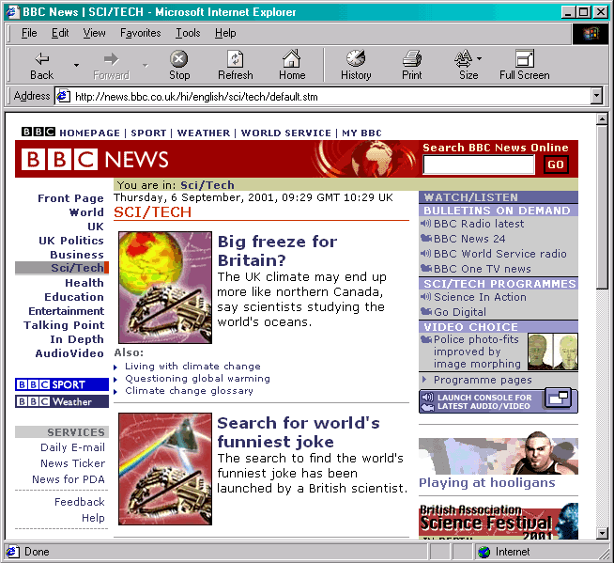The height and width of the screenshot is (563, 614).
Task: Switch to Full Screen mode
Action: tap(524, 66)
